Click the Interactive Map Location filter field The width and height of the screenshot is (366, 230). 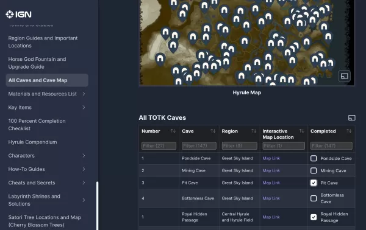[284, 146]
